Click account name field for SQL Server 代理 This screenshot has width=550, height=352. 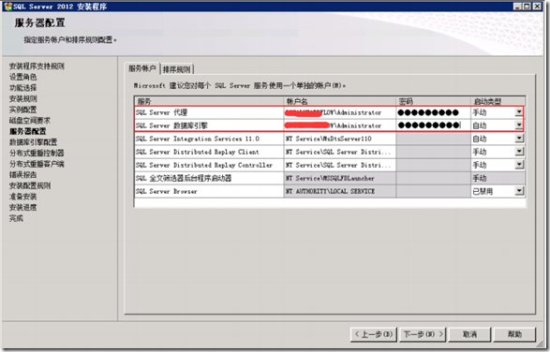point(340,112)
